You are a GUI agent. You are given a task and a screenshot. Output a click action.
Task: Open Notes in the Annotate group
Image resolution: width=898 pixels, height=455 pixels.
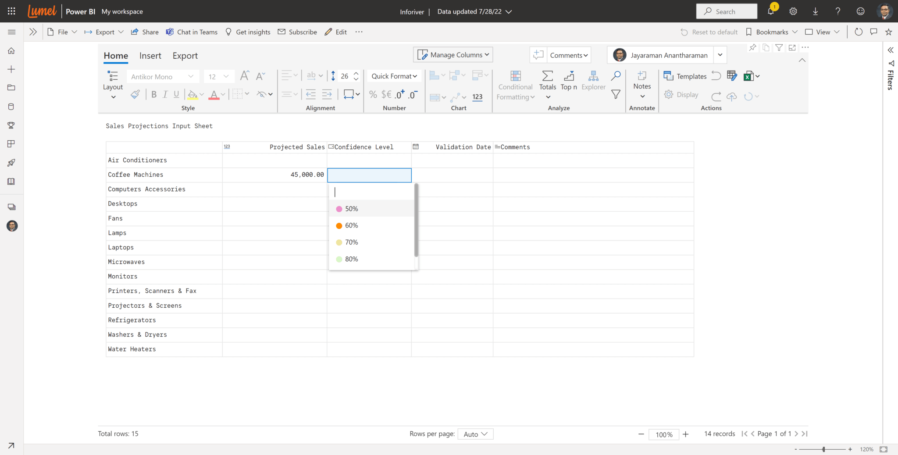coord(641,81)
